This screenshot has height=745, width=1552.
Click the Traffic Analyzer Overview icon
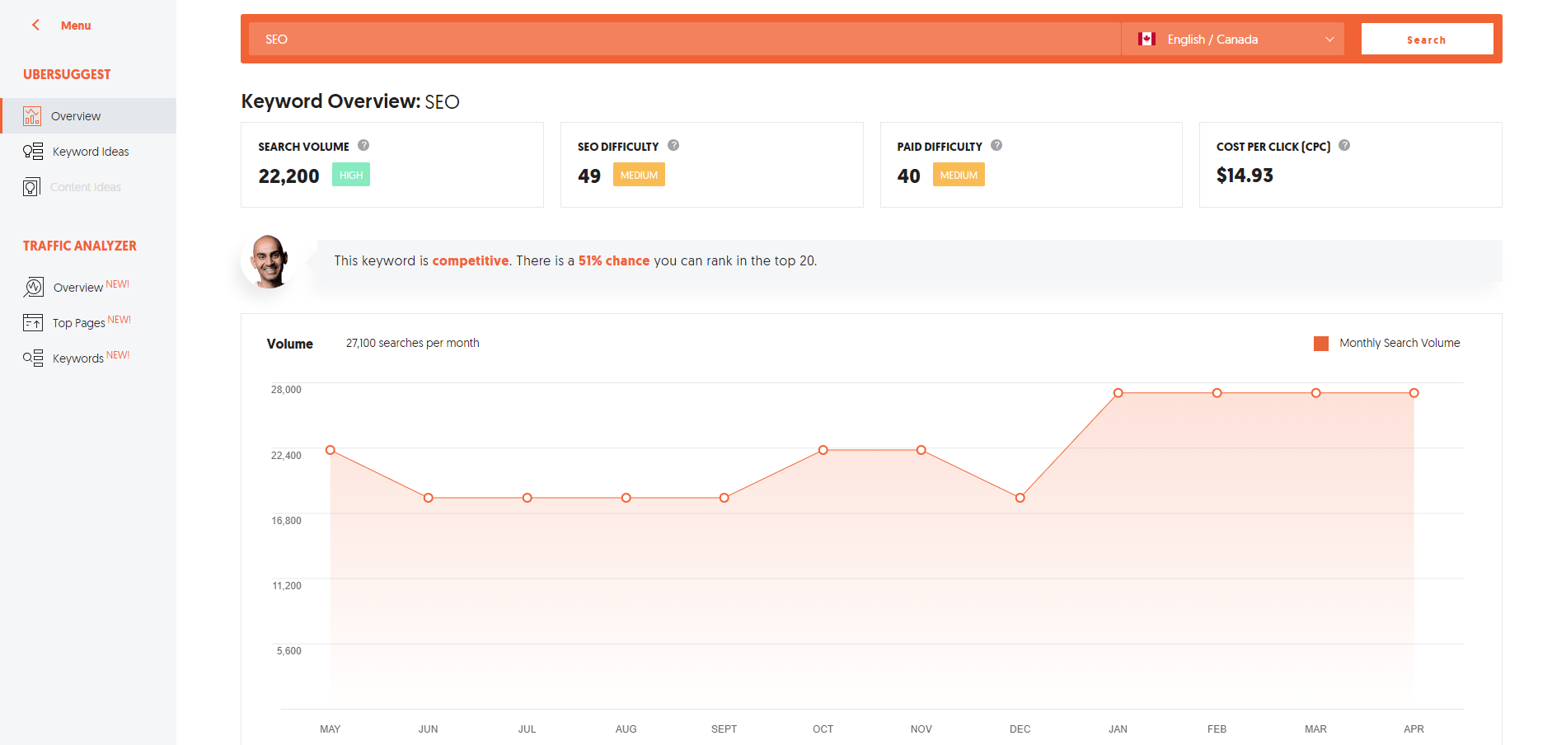pyautogui.click(x=33, y=287)
